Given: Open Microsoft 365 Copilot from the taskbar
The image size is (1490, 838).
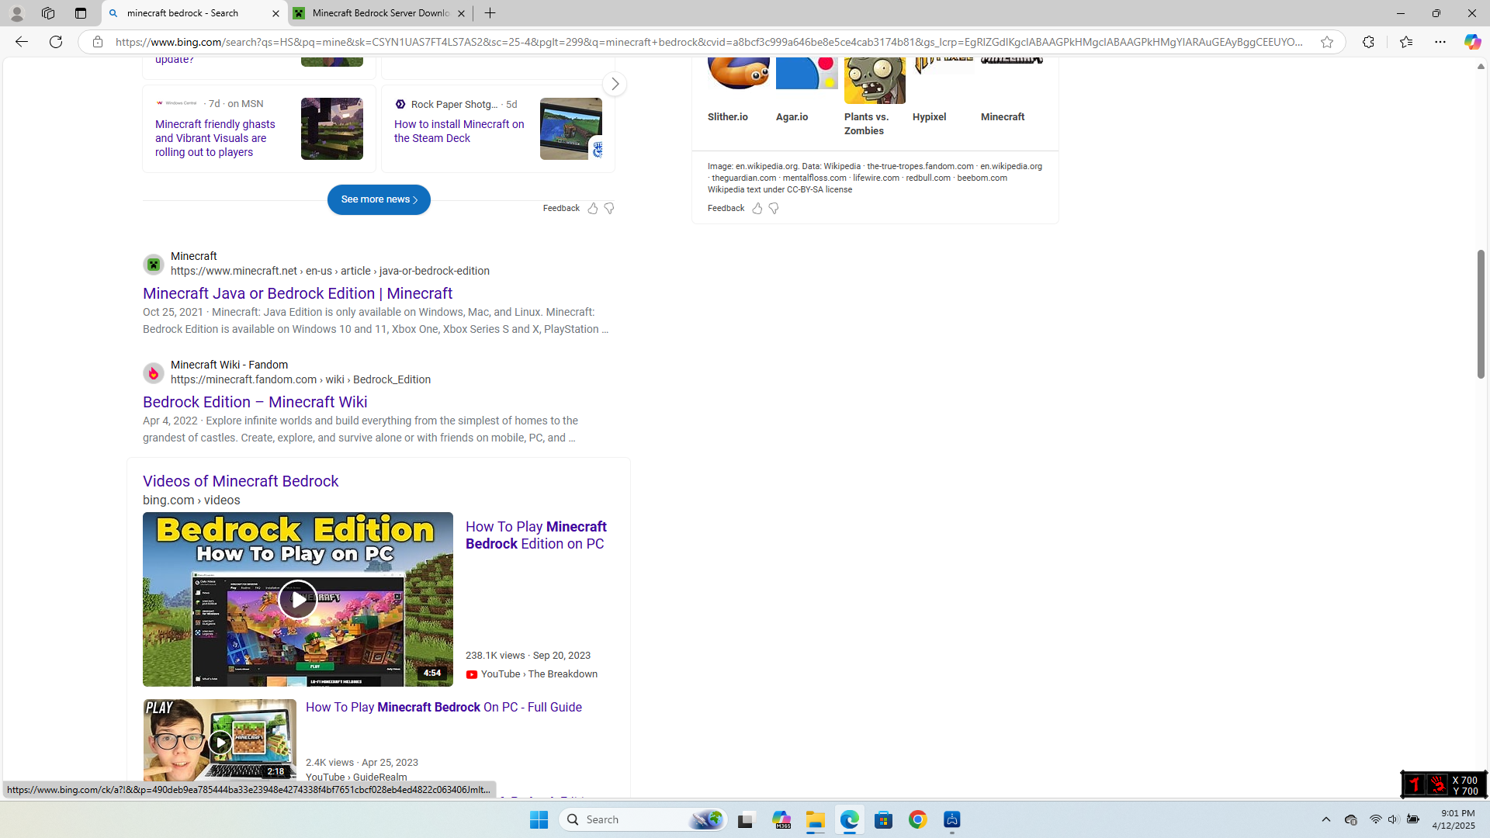Looking at the screenshot, I should click(781, 819).
